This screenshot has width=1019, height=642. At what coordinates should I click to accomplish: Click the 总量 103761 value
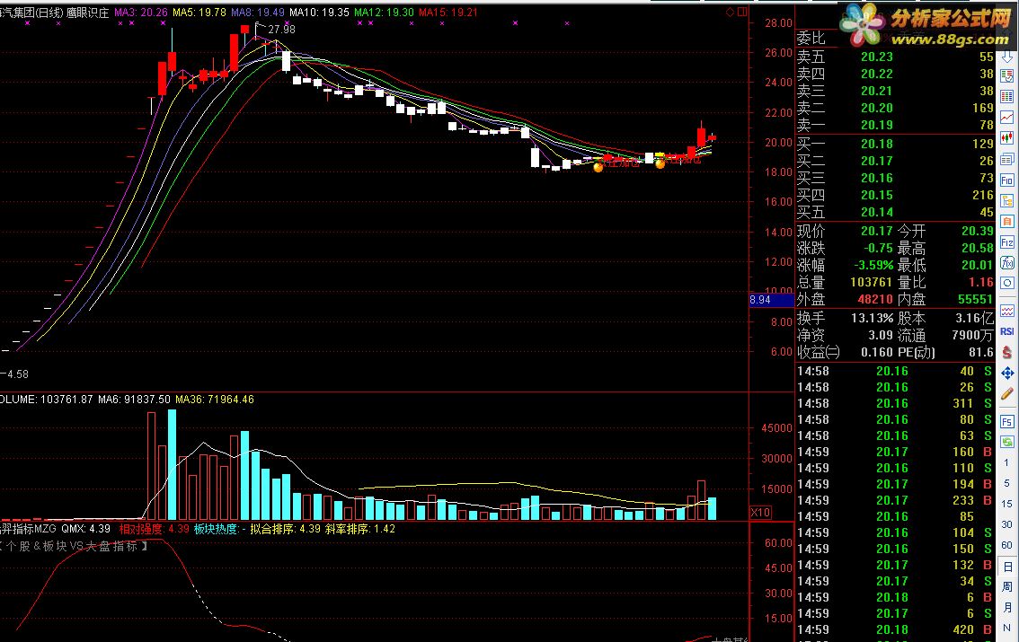tap(871, 282)
